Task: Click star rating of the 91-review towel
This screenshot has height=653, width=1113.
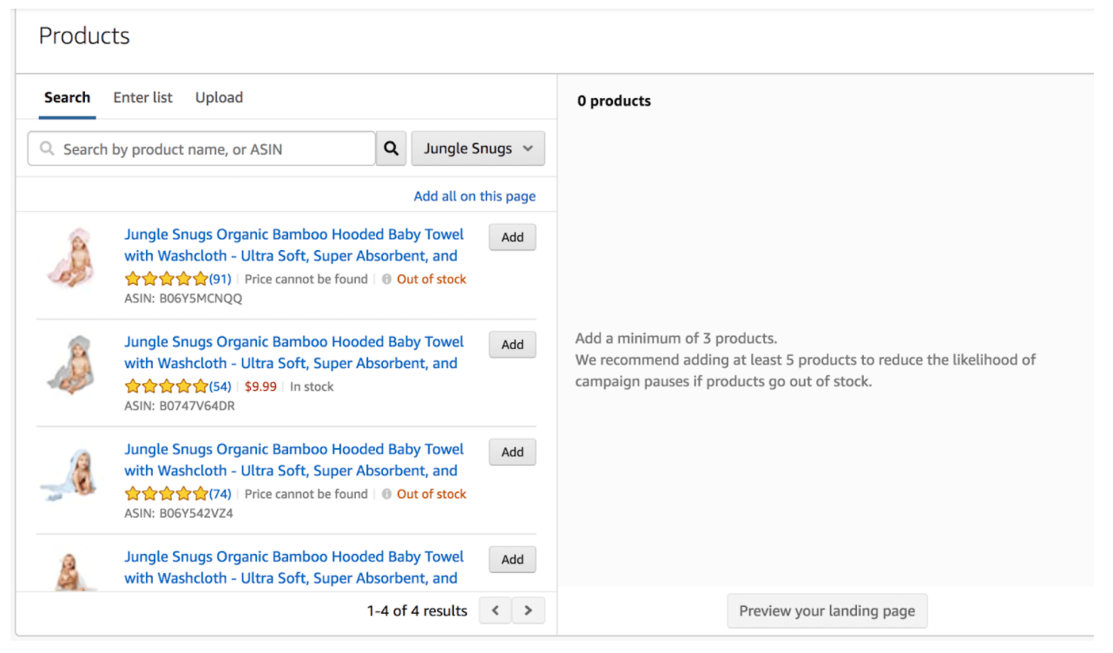Action: pos(167,280)
